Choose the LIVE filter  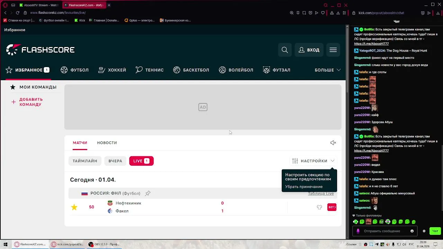pos(141,161)
